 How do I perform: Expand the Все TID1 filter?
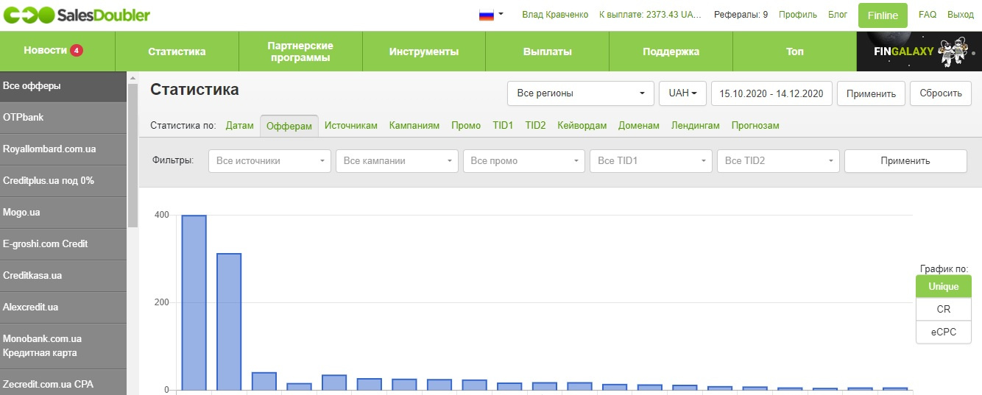[651, 161]
